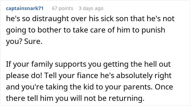The height and width of the screenshot is (106, 190).
Task: Click the word returning. ending the comment
Action: [126, 98]
